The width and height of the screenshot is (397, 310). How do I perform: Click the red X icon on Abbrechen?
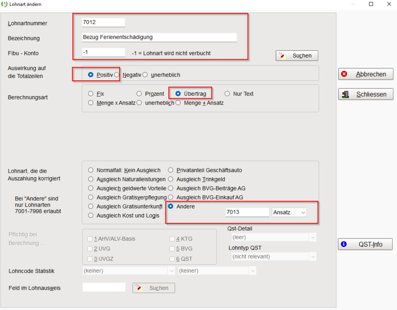tap(345, 74)
